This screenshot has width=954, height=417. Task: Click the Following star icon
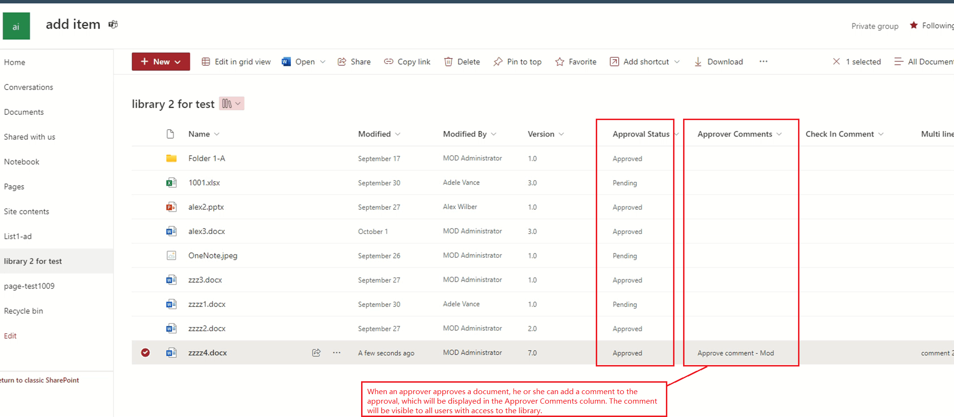[x=913, y=25]
